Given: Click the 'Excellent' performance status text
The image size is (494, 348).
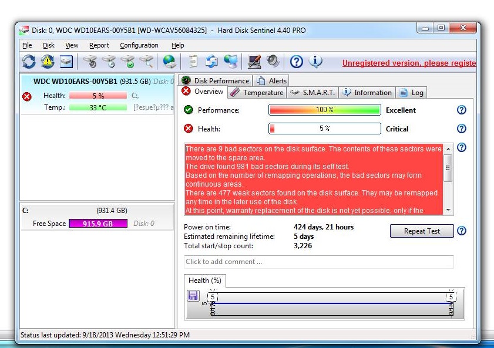Looking at the screenshot, I should 401,110.
